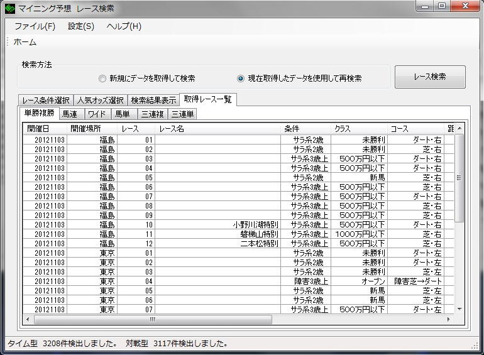Select the 小野川湖特別 race name cell
Screen dimensions: 484x355
(218, 225)
